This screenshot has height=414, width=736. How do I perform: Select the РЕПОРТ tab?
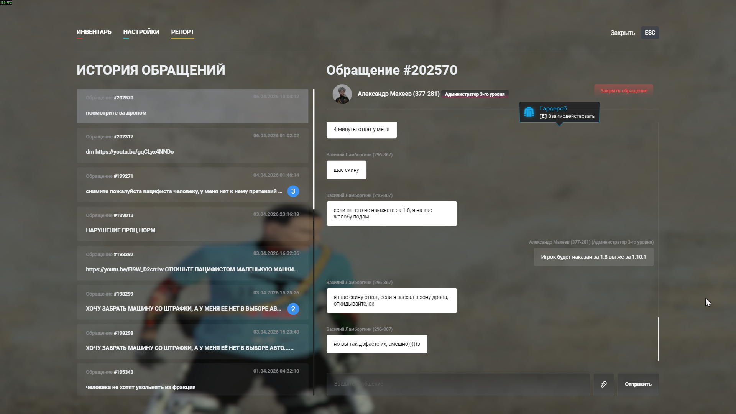point(182,32)
